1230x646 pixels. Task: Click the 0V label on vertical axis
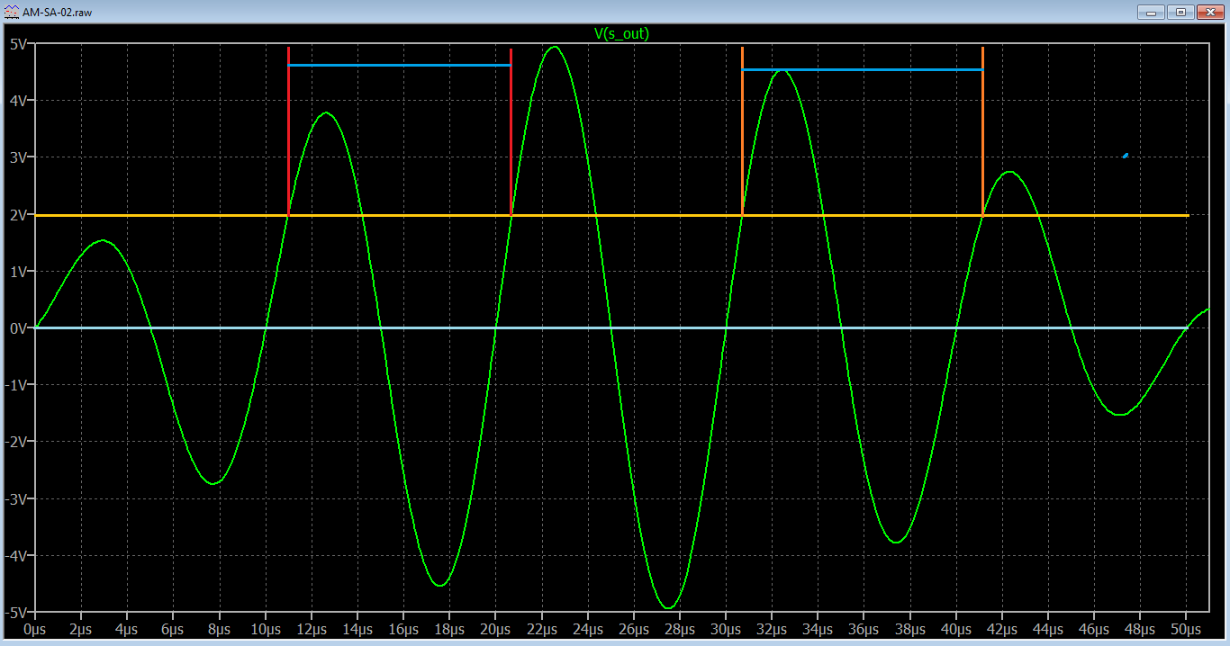pyautogui.click(x=17, y=327)
